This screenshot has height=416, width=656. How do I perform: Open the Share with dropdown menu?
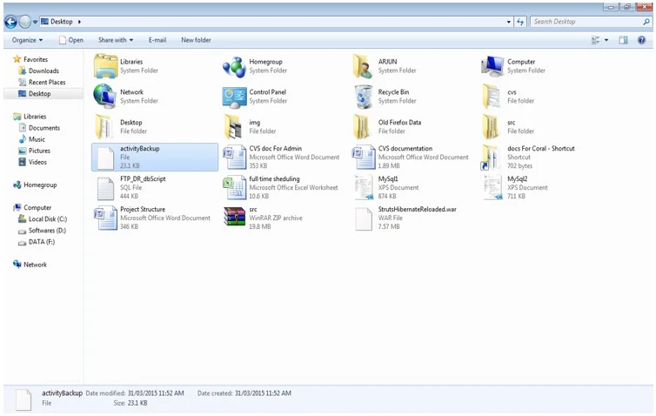tap(116, 40)
